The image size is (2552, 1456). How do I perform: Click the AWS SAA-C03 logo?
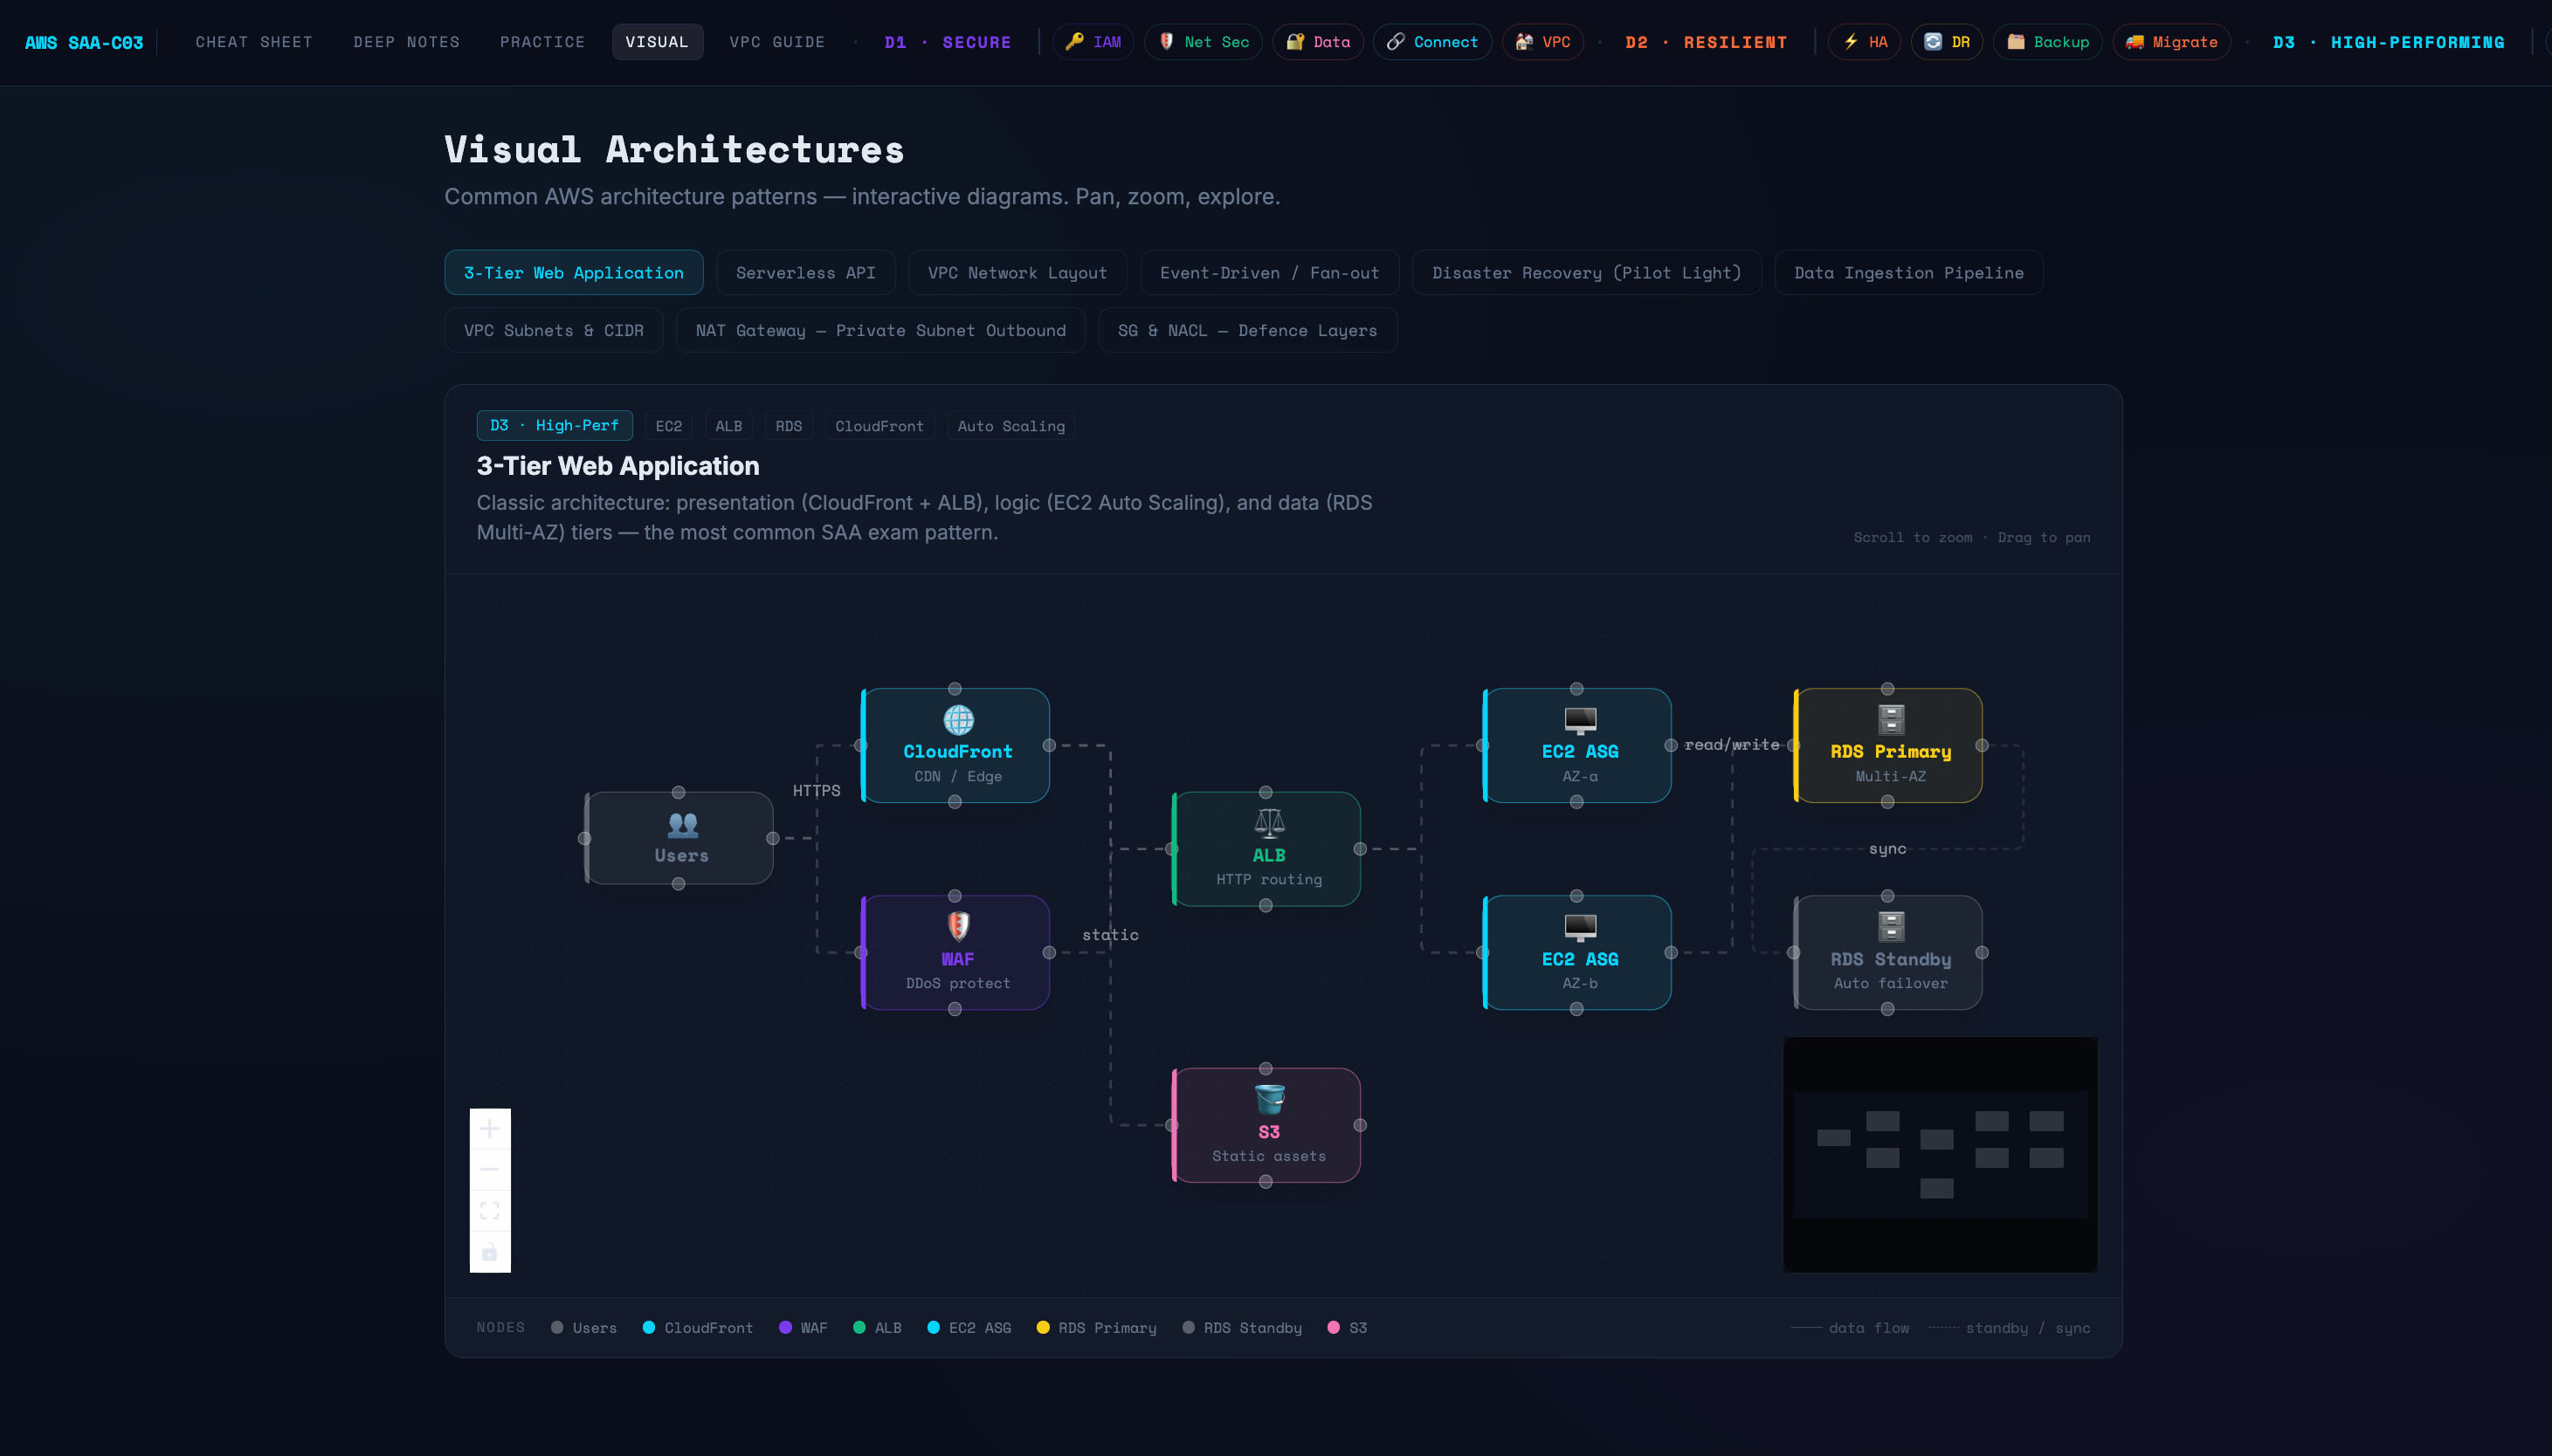point(84,42)
